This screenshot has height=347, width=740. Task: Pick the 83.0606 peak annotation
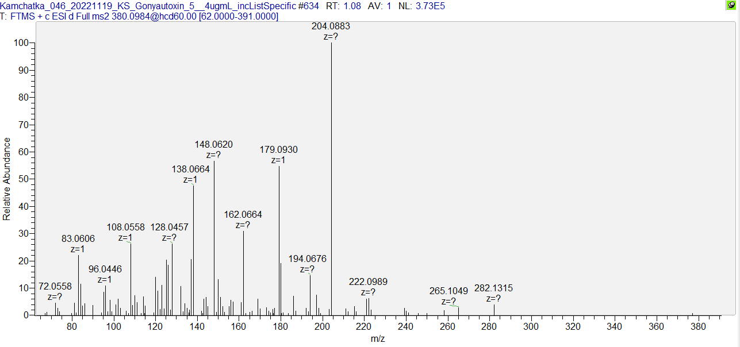click(x=78, y=238)
